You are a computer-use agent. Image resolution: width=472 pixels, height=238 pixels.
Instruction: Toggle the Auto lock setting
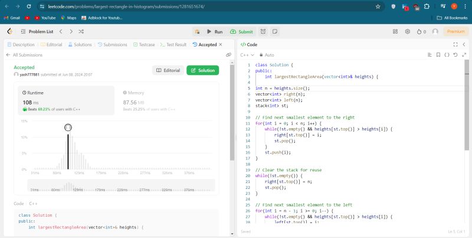[267, 55]
